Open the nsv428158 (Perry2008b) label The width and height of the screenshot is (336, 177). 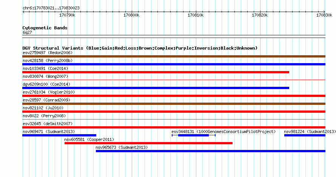point(48,61)
